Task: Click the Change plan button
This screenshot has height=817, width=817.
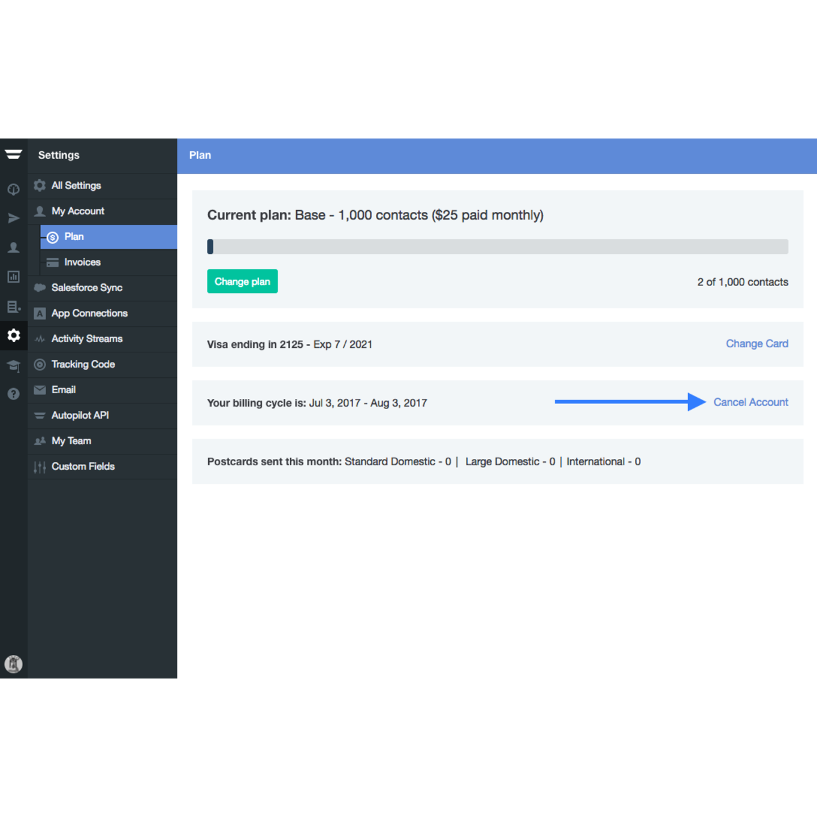Action: click(x=242, y=281)
